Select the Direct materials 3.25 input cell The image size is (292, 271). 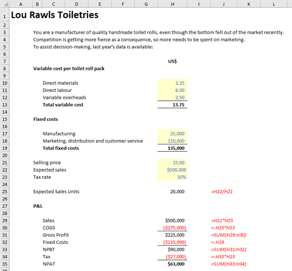coord(172,83)
